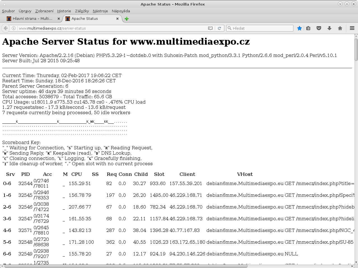
Task: Bookmark this page with the star icon
Action: click(300, 28)
